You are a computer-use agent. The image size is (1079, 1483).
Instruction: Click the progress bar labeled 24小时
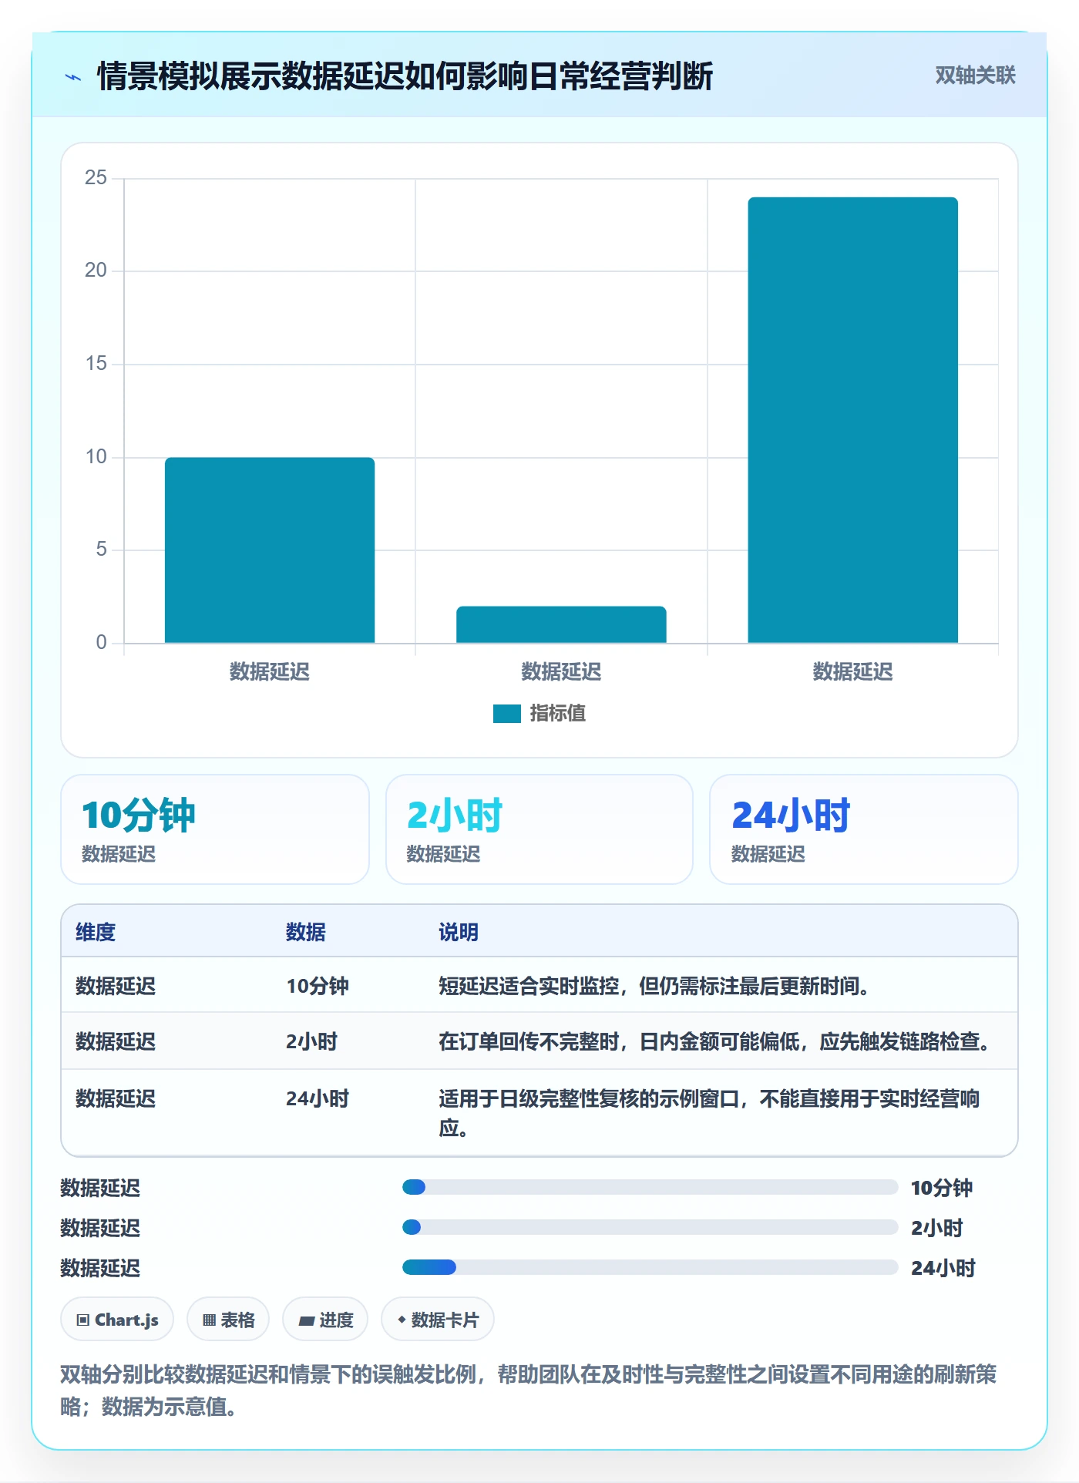tap(650, 1267)
